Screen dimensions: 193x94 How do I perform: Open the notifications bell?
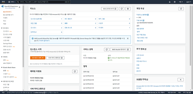[170, 2]
